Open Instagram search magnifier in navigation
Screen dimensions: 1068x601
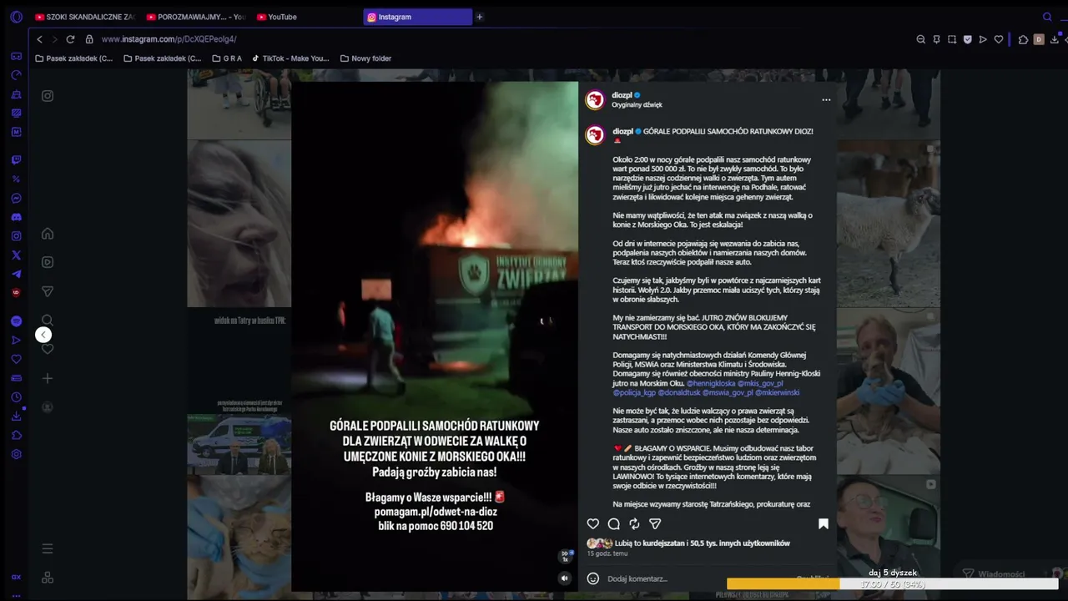(48, 321)
